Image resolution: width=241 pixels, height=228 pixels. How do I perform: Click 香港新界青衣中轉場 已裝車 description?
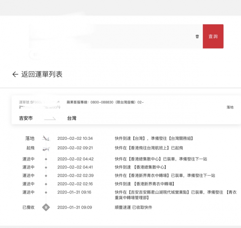click(165, 176)
